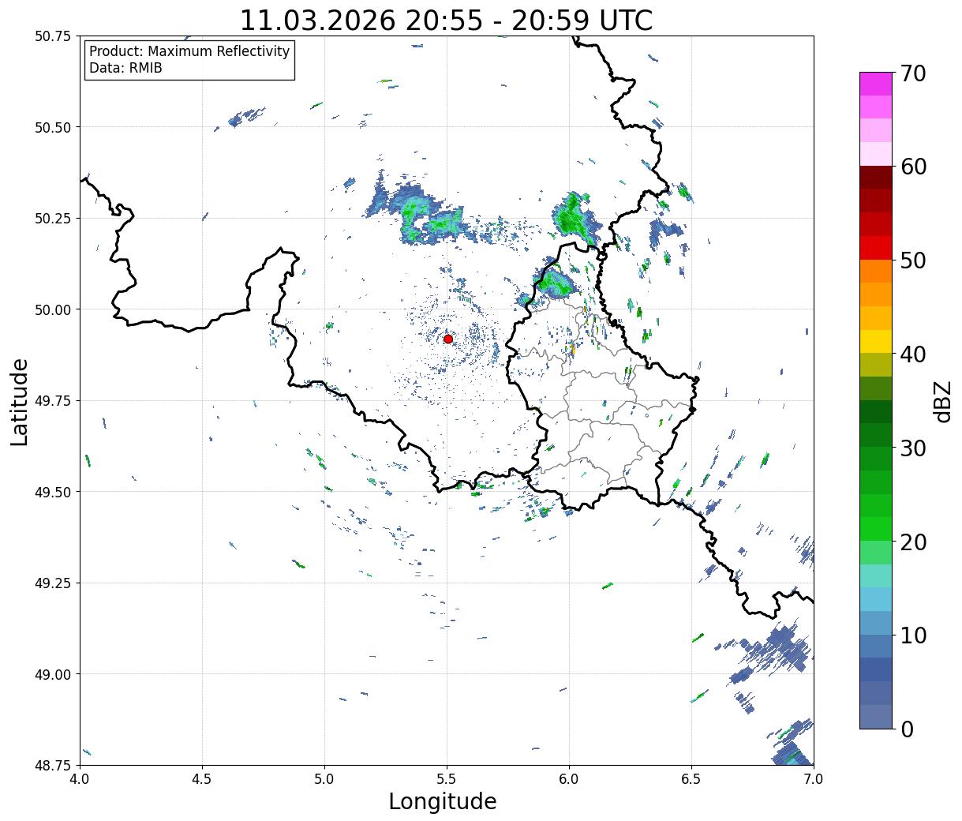This screenshot has height=821, width=962.
Task: Click the colorbar tick label 50
Action: point(914,261)
